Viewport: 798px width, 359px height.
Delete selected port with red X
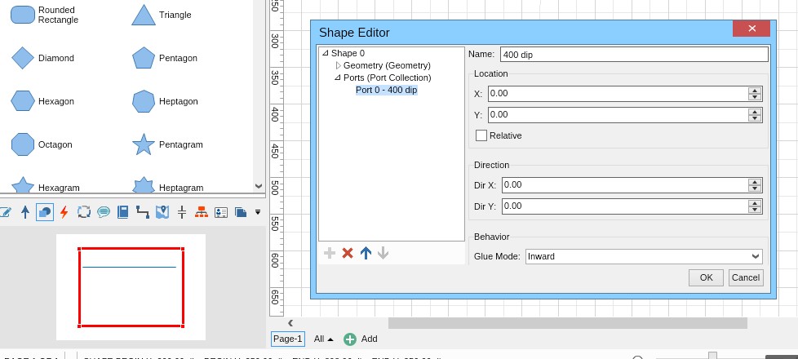point(348,253)
